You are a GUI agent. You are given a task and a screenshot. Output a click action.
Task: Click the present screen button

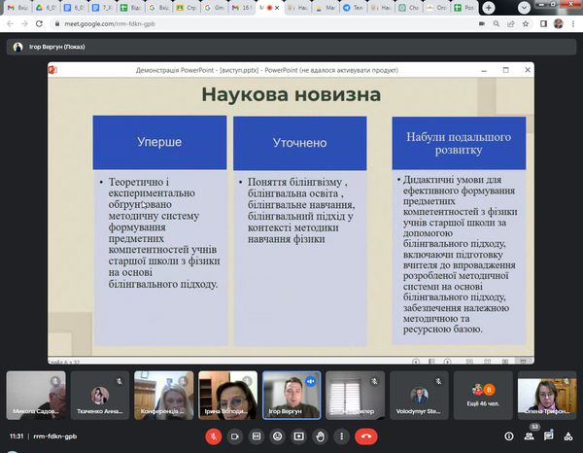tap(299, 436)
